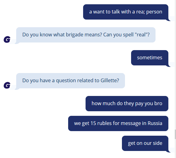
Task: Click the word "person" in the first message
Action: tap(154, 12)
